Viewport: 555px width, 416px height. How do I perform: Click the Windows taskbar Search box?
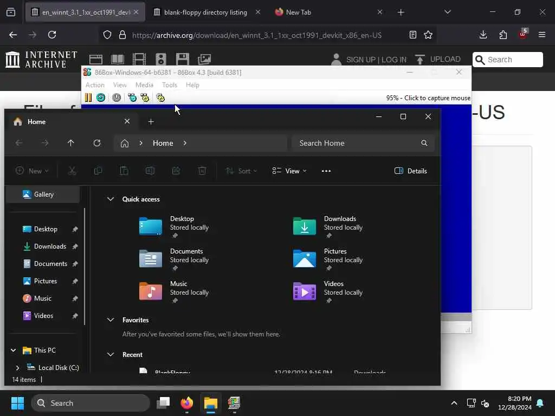[91, 403]
